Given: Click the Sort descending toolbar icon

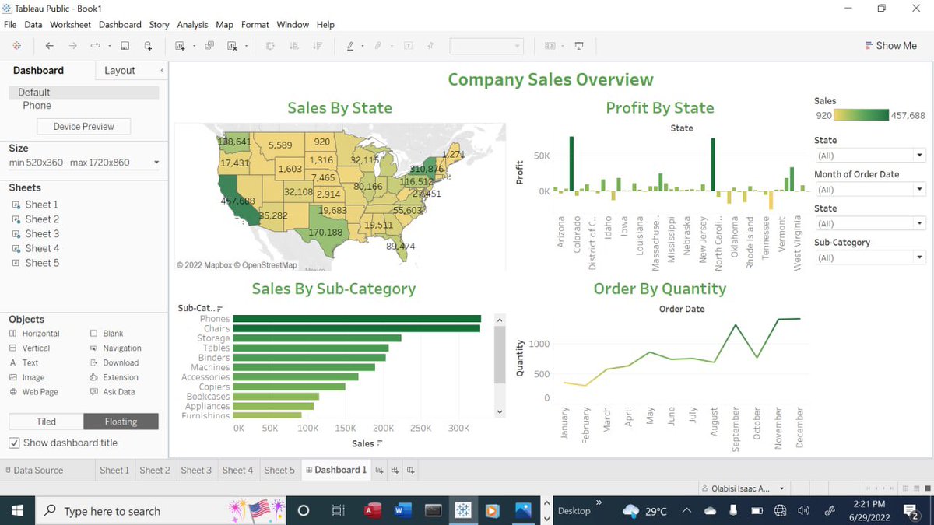Looking at the screenshot, I should pos(317,46).
